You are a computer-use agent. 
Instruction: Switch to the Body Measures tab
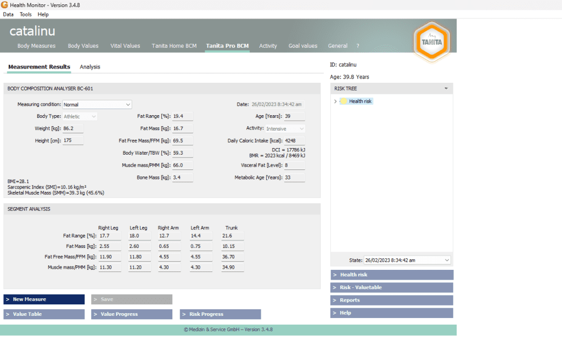(x=36, y=46)
